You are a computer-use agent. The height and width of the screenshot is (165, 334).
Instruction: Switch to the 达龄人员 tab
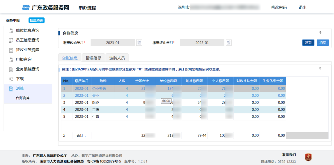[117, 58]
